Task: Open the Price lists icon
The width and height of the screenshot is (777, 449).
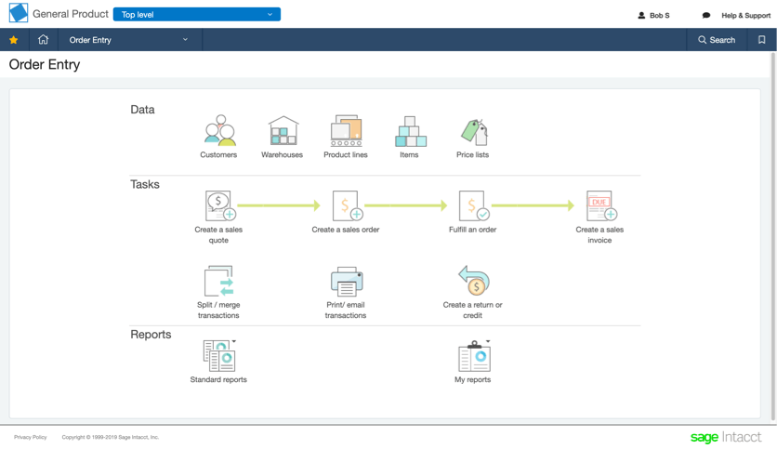Action: [474, 132]
